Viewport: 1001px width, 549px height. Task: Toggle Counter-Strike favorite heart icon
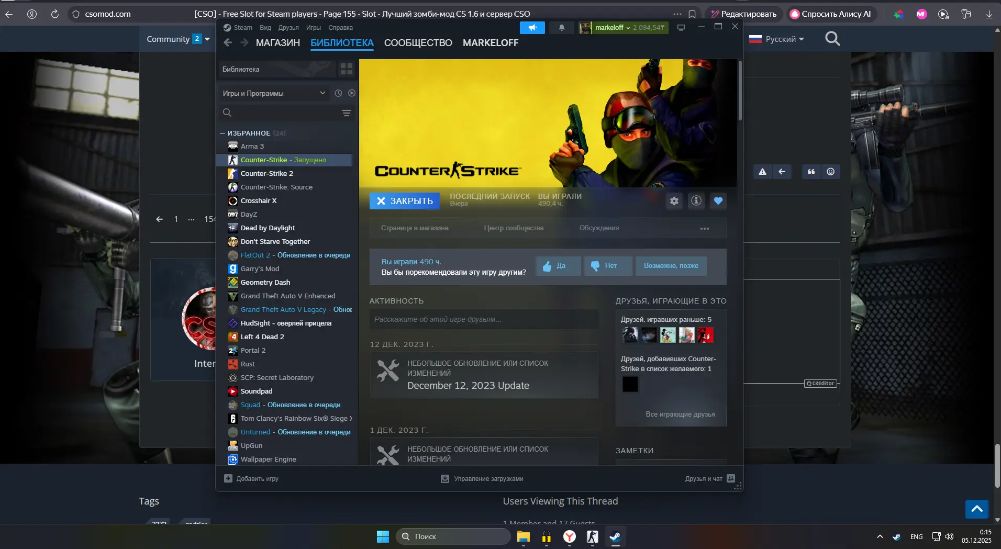point(718,201)
